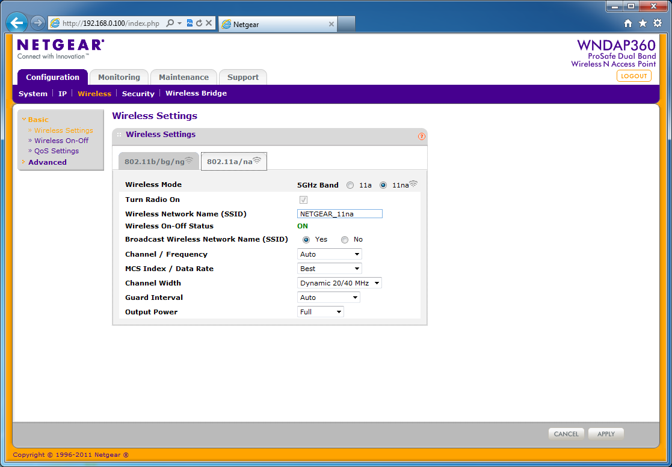Image resolution: width=672 pixels, height=467 pixels.
Task: Select the 802.11b/bg/ng band tab
Action: click(159, 161)
